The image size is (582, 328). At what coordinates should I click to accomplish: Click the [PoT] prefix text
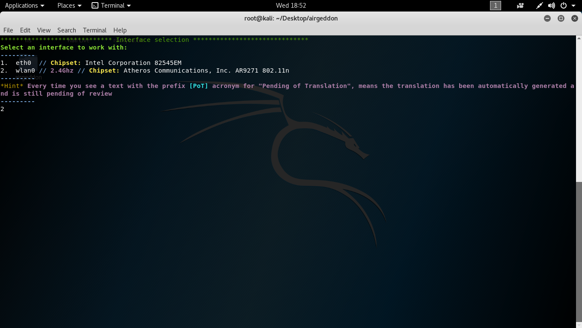199,86
